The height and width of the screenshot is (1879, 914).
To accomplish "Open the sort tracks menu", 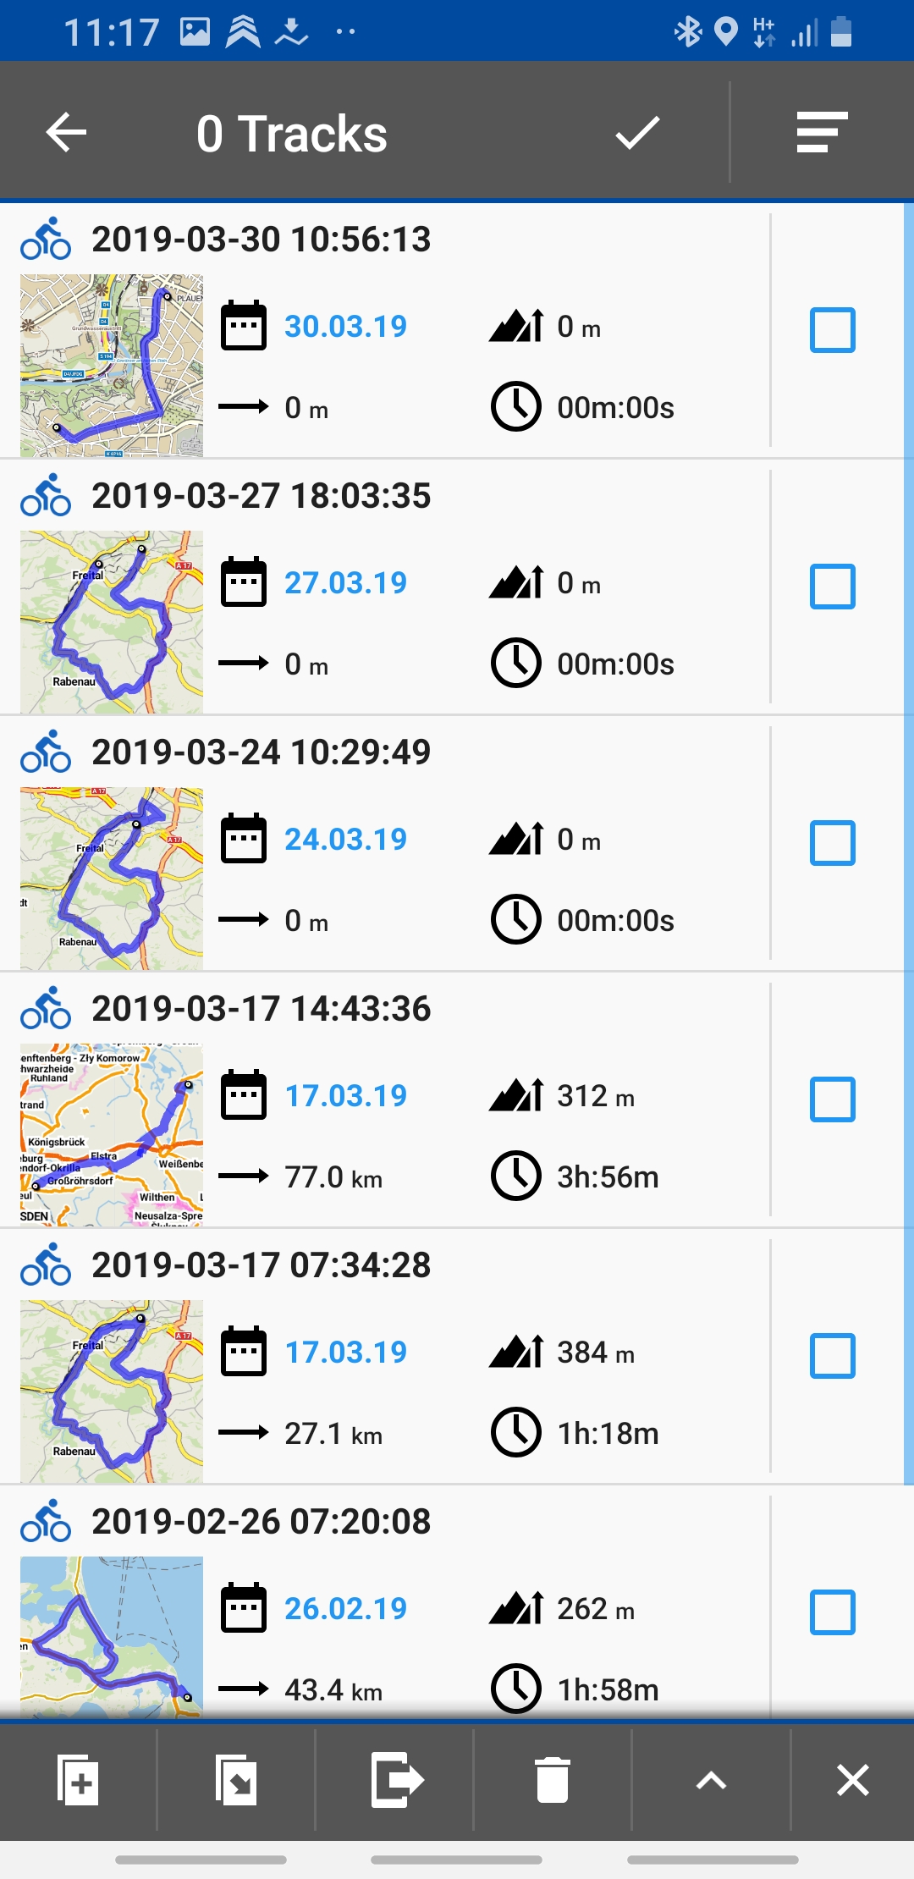I will [x=822, y=133].
